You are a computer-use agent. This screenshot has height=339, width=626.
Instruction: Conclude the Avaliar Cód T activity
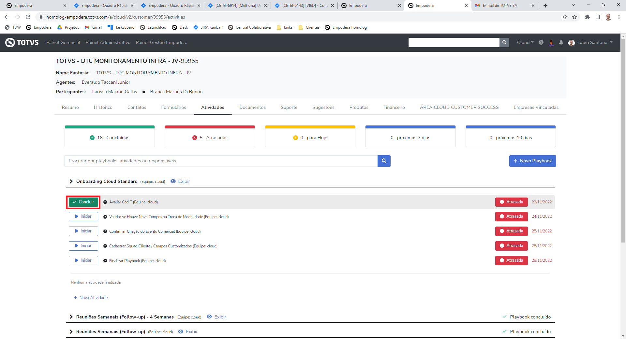coord(83,202)
